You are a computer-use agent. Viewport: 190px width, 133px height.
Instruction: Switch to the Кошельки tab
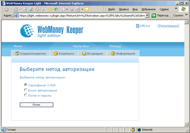tap(64, 53)
